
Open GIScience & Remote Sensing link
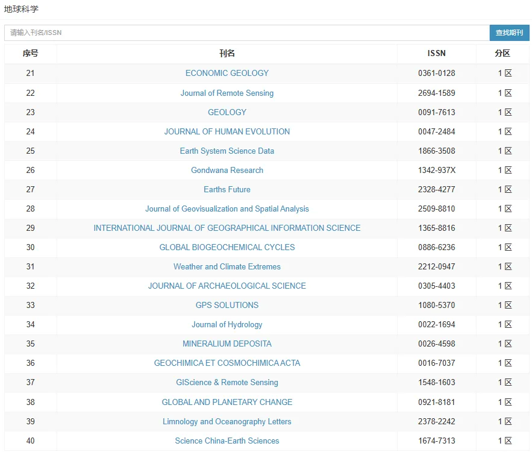(227, 383)
